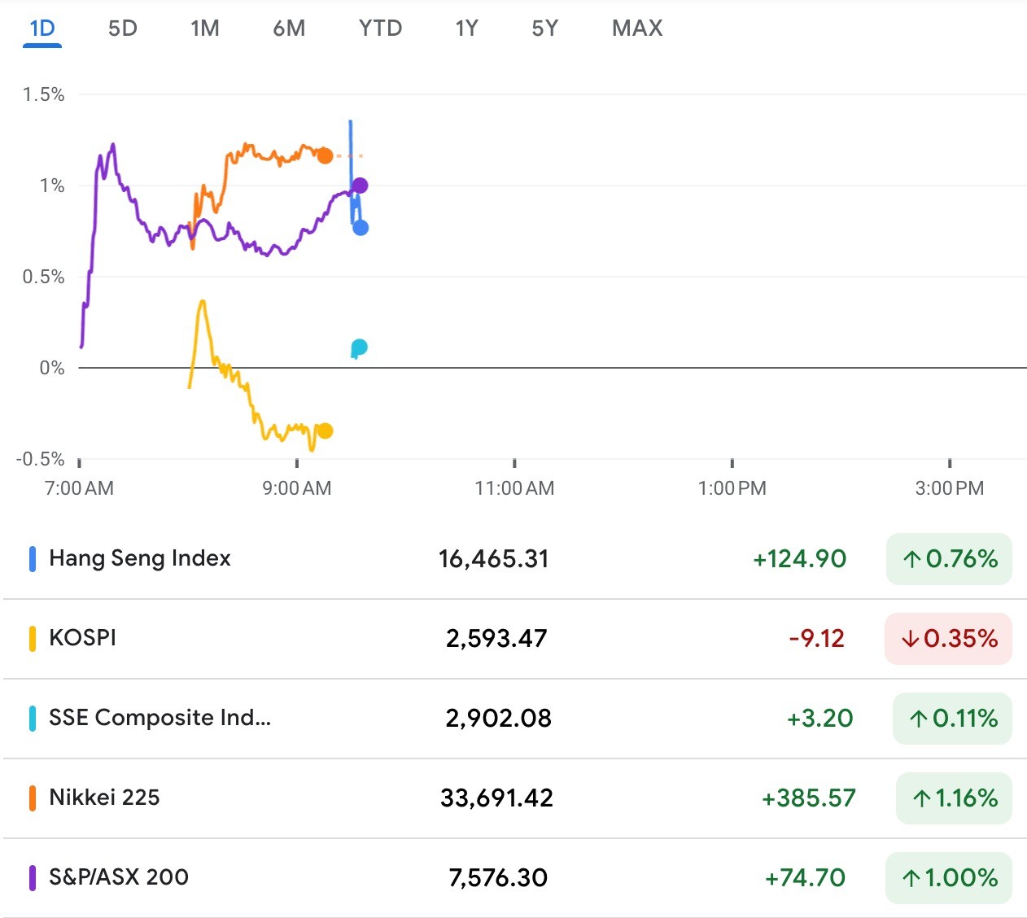
Task: Open the Hang Seng Index row
Action: [140, 558]
